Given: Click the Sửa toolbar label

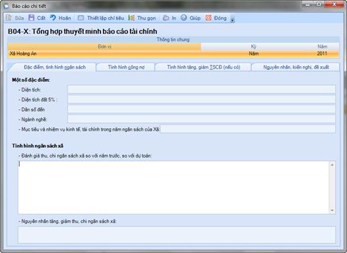Looking at the screenshot, I should tap(19, 18).
